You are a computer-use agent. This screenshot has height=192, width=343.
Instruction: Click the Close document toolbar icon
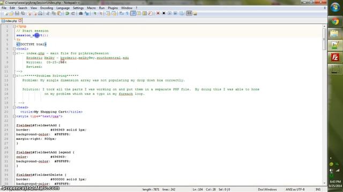pos(29,13)
